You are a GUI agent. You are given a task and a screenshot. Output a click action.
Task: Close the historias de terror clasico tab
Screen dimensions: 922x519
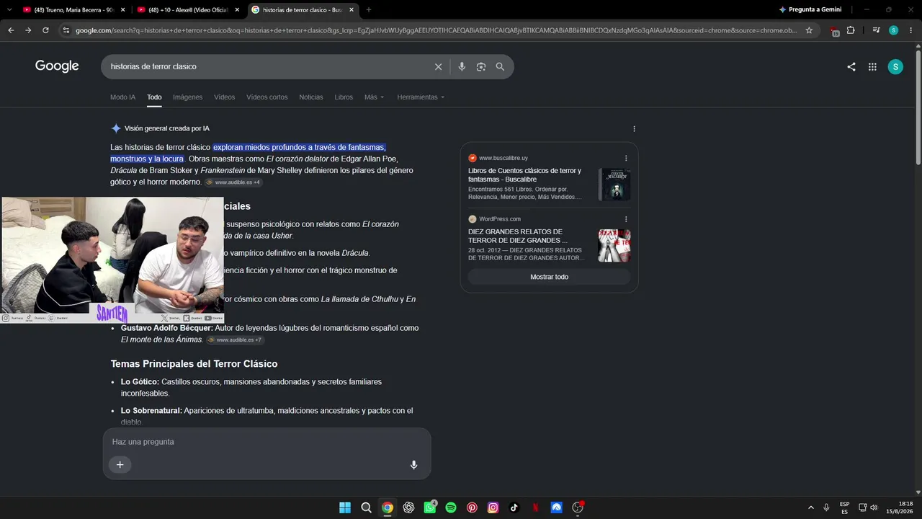click(x=351, y=10)
